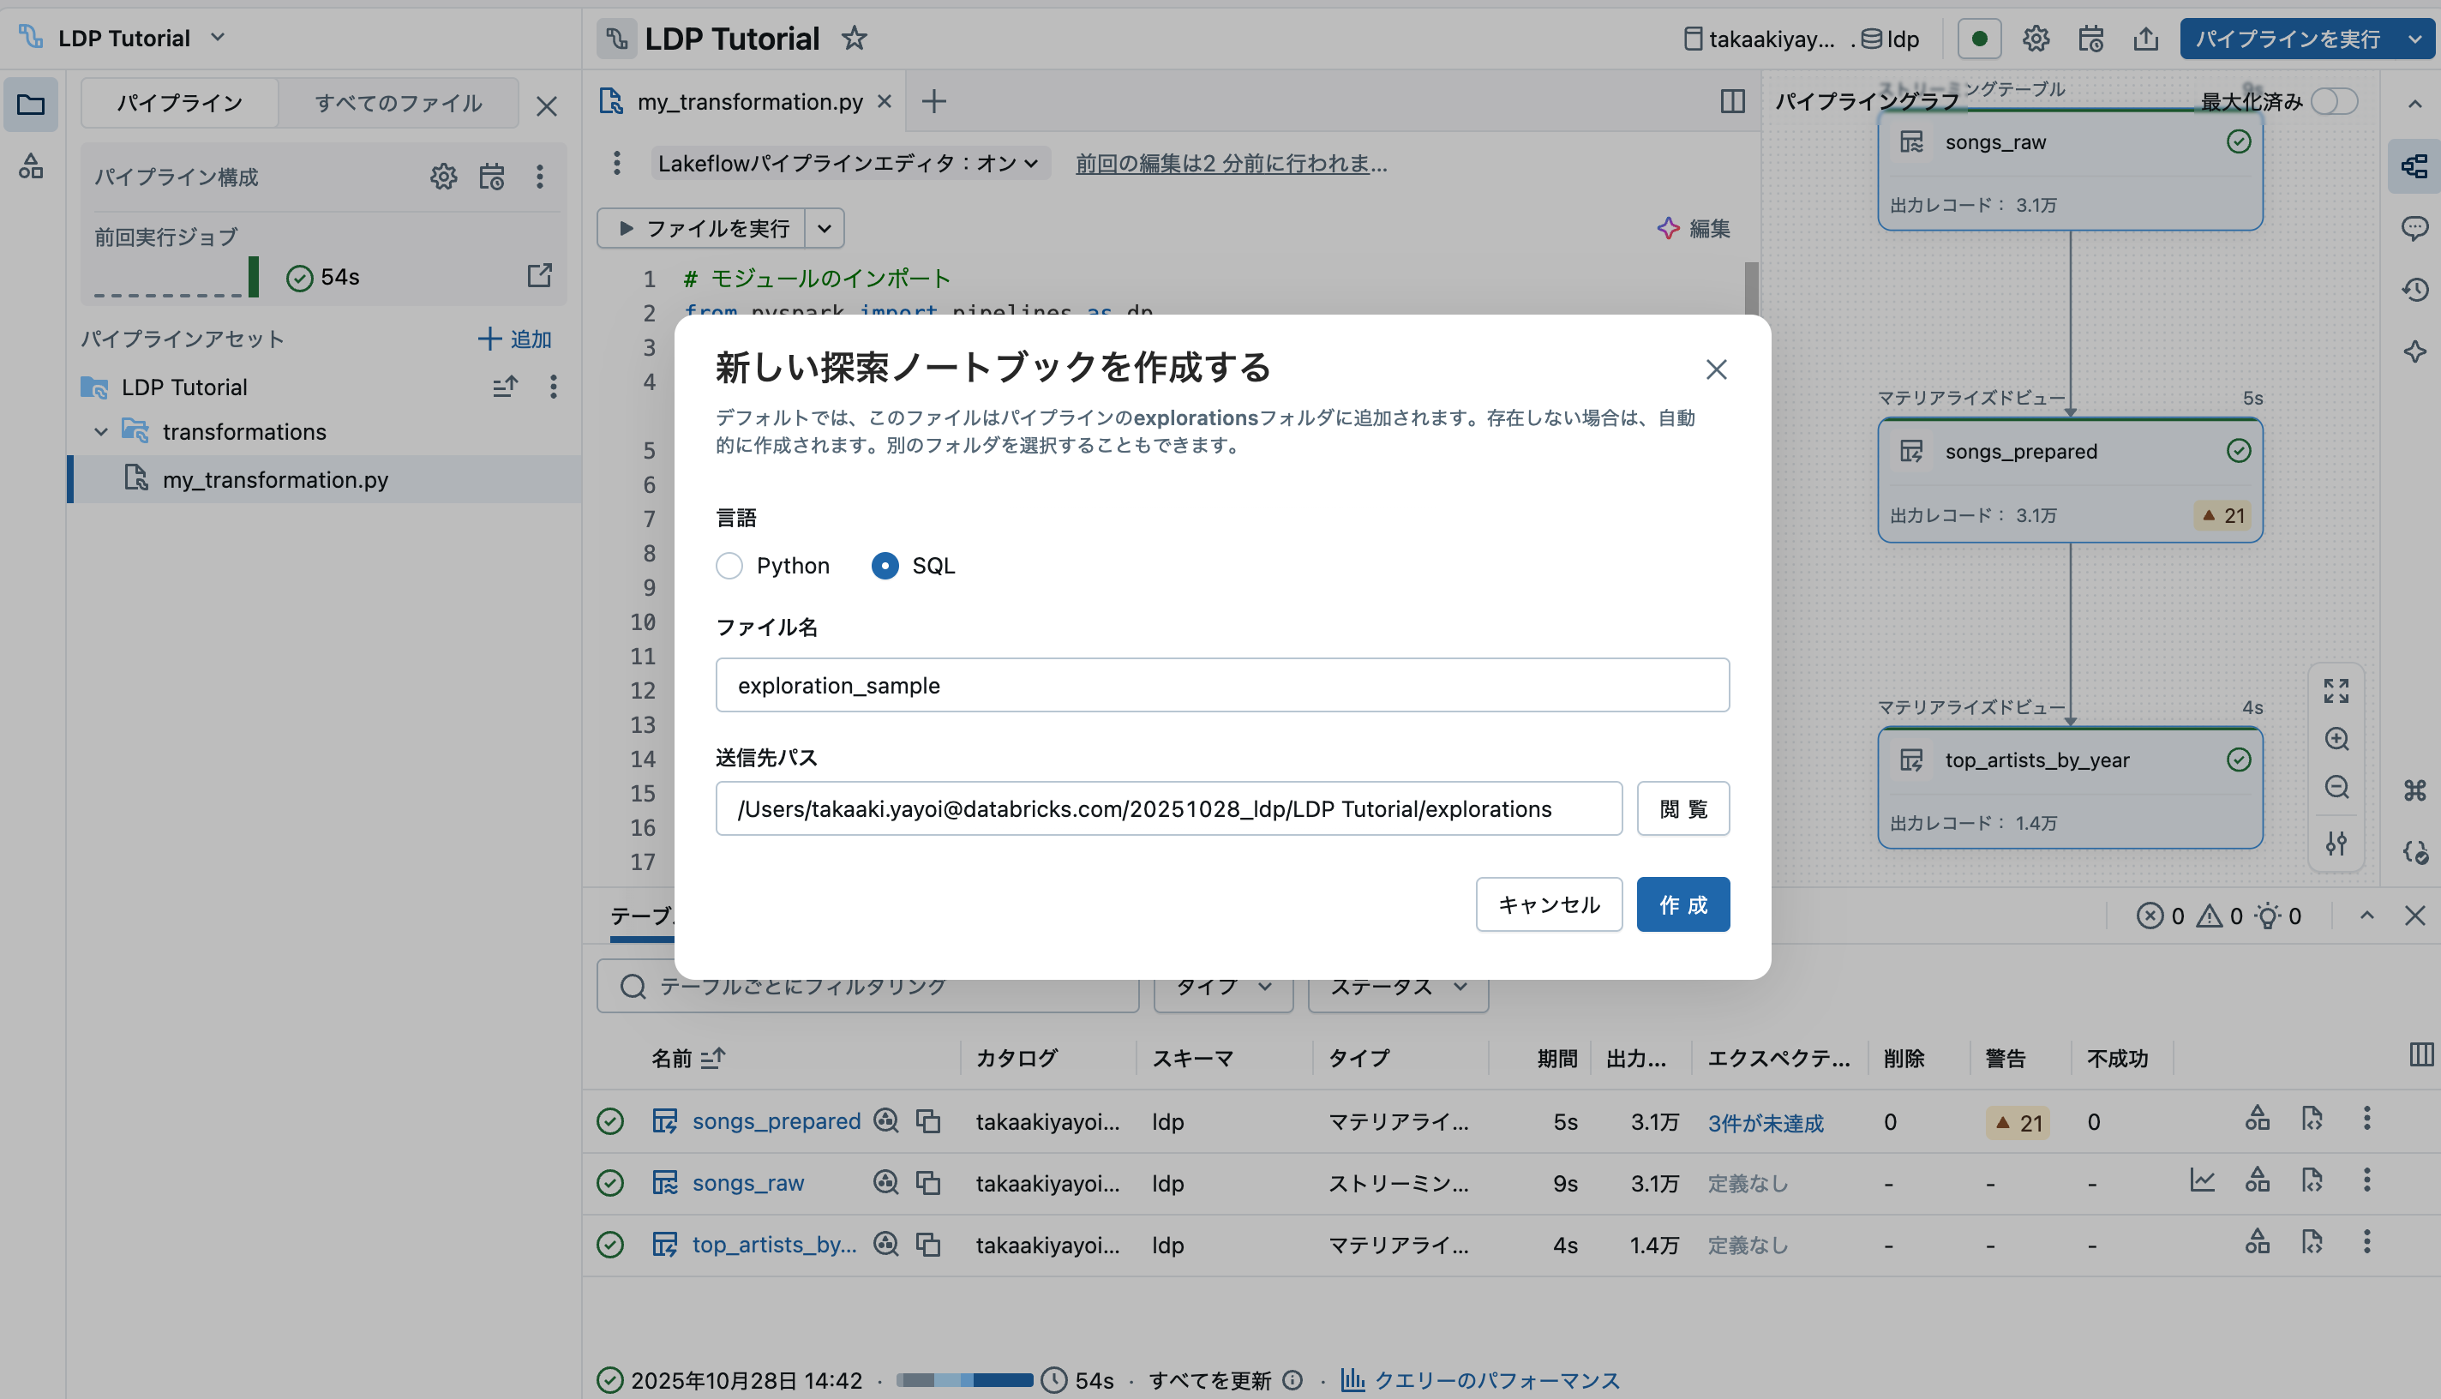Select the SQL language radio button

click(x=885, y=566)
